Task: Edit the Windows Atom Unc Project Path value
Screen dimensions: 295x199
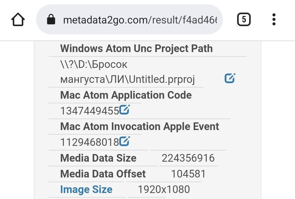Action: [x=230, y=78]
